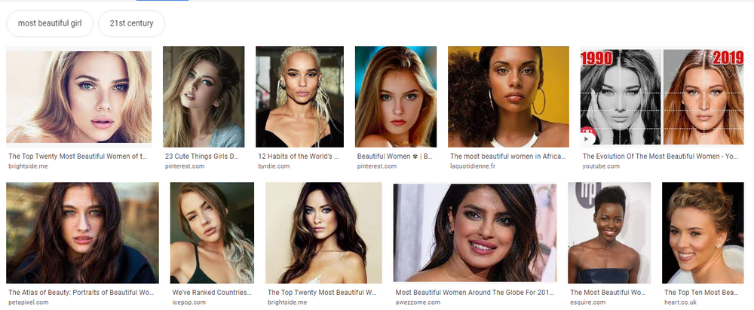
Task: Open the brightside.me Top Twenty thumbnail in the first row
Action: pyautogui.click(x=79, y=96)
